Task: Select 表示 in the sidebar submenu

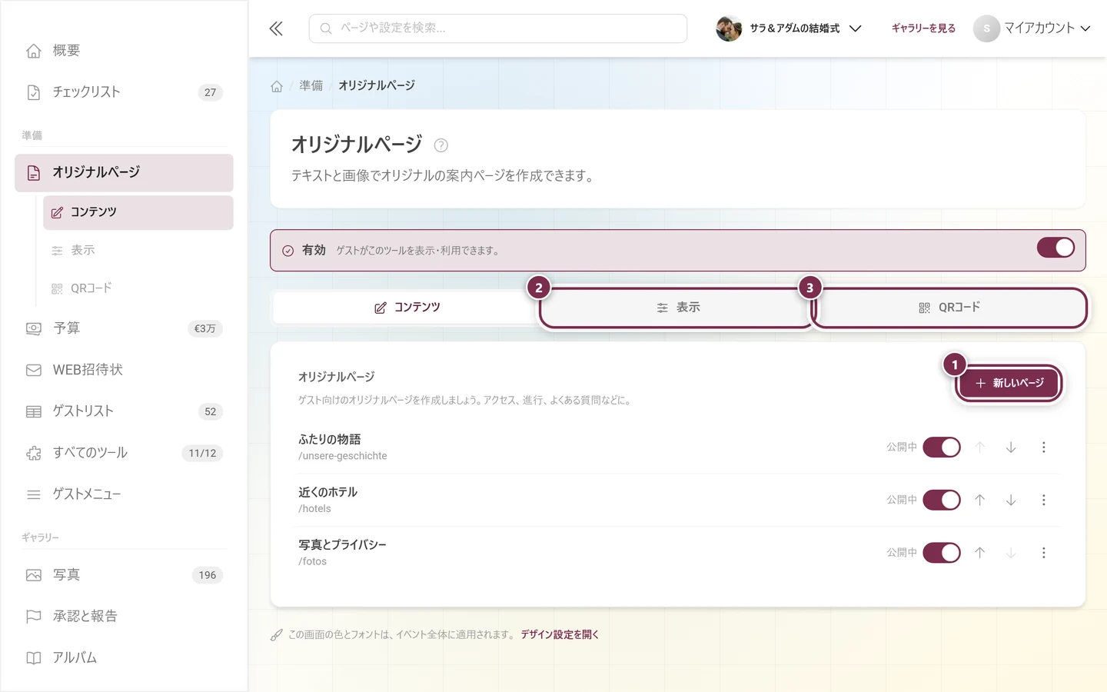Action: [138, 250]
